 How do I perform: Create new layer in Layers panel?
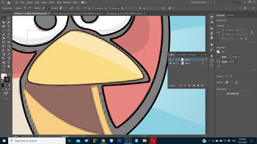(x=198, y=86)
